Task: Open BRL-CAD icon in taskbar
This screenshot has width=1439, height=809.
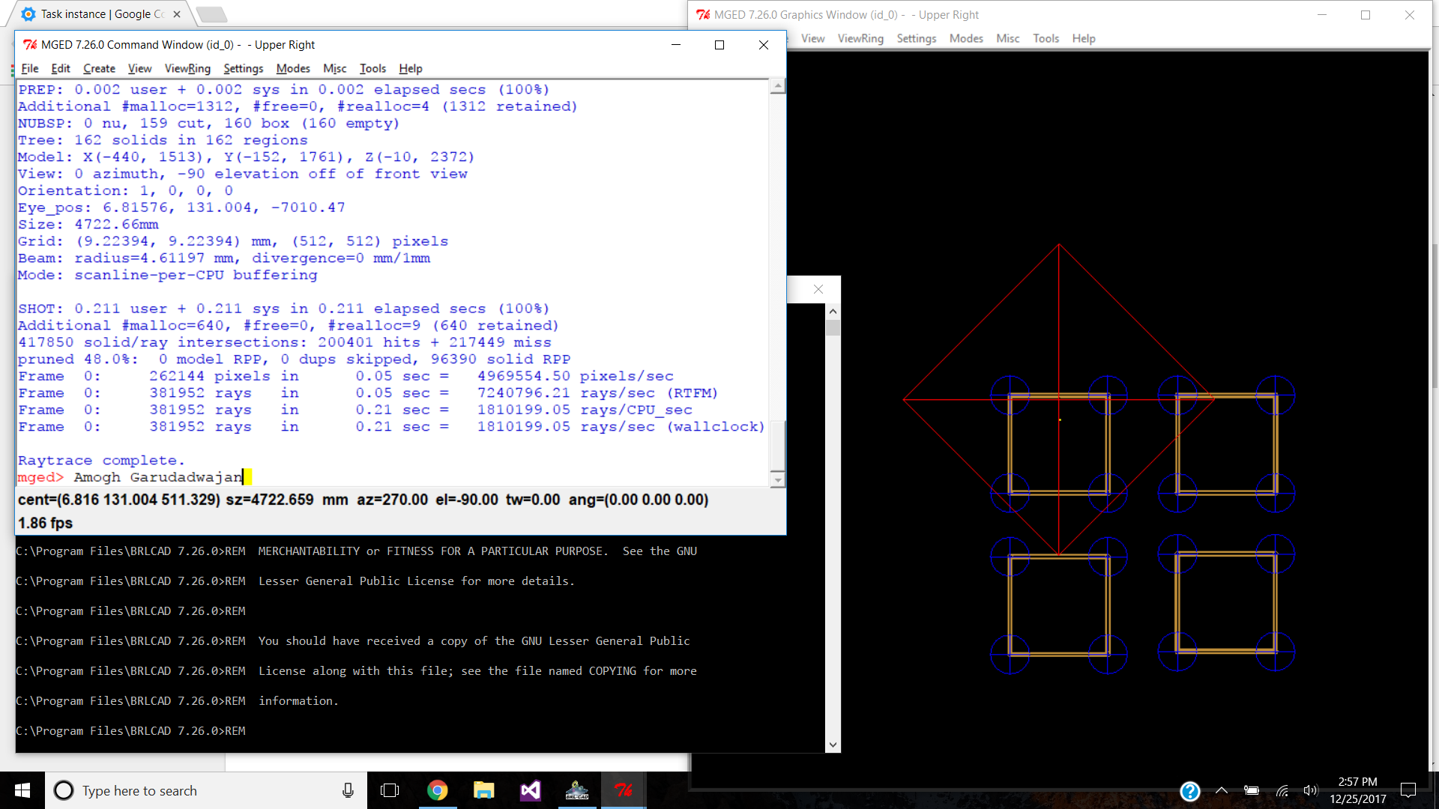Action: click(577, 790)
